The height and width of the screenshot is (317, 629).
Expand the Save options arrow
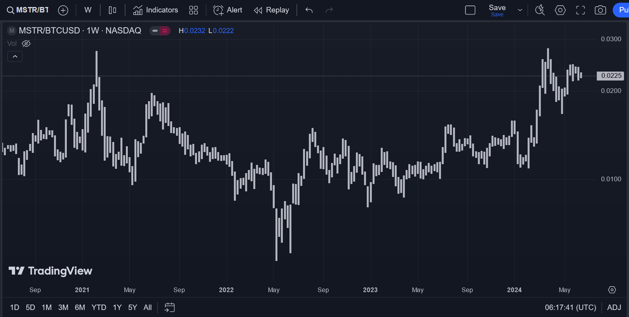coord(520,10)
